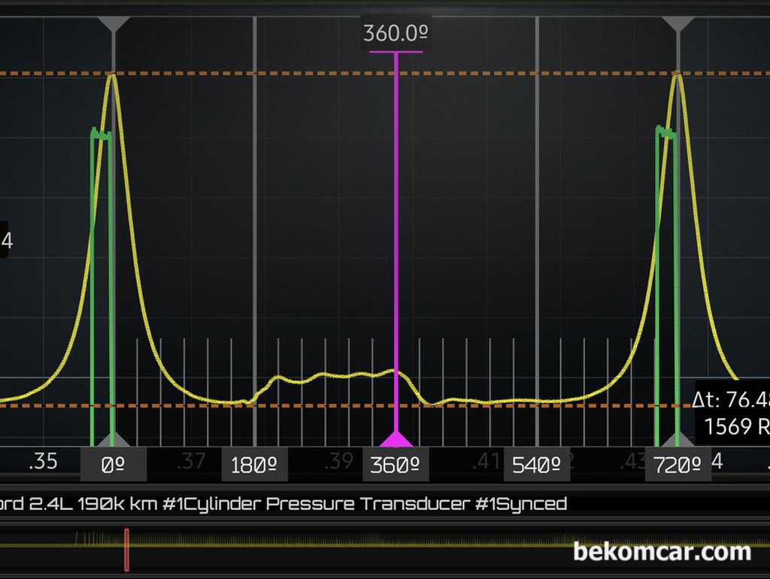Open the bekomcar.com watermark link

662,552
